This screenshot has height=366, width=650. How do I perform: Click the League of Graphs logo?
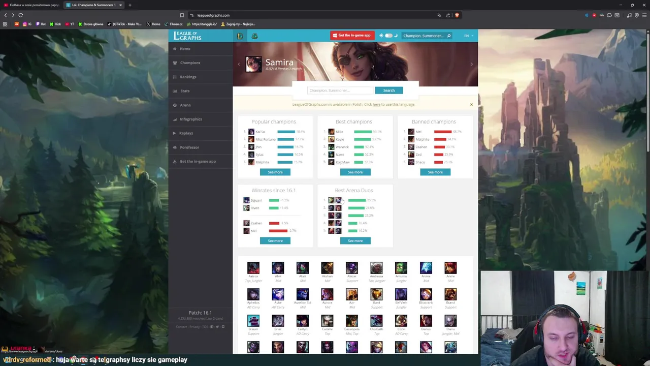[188, 36]
